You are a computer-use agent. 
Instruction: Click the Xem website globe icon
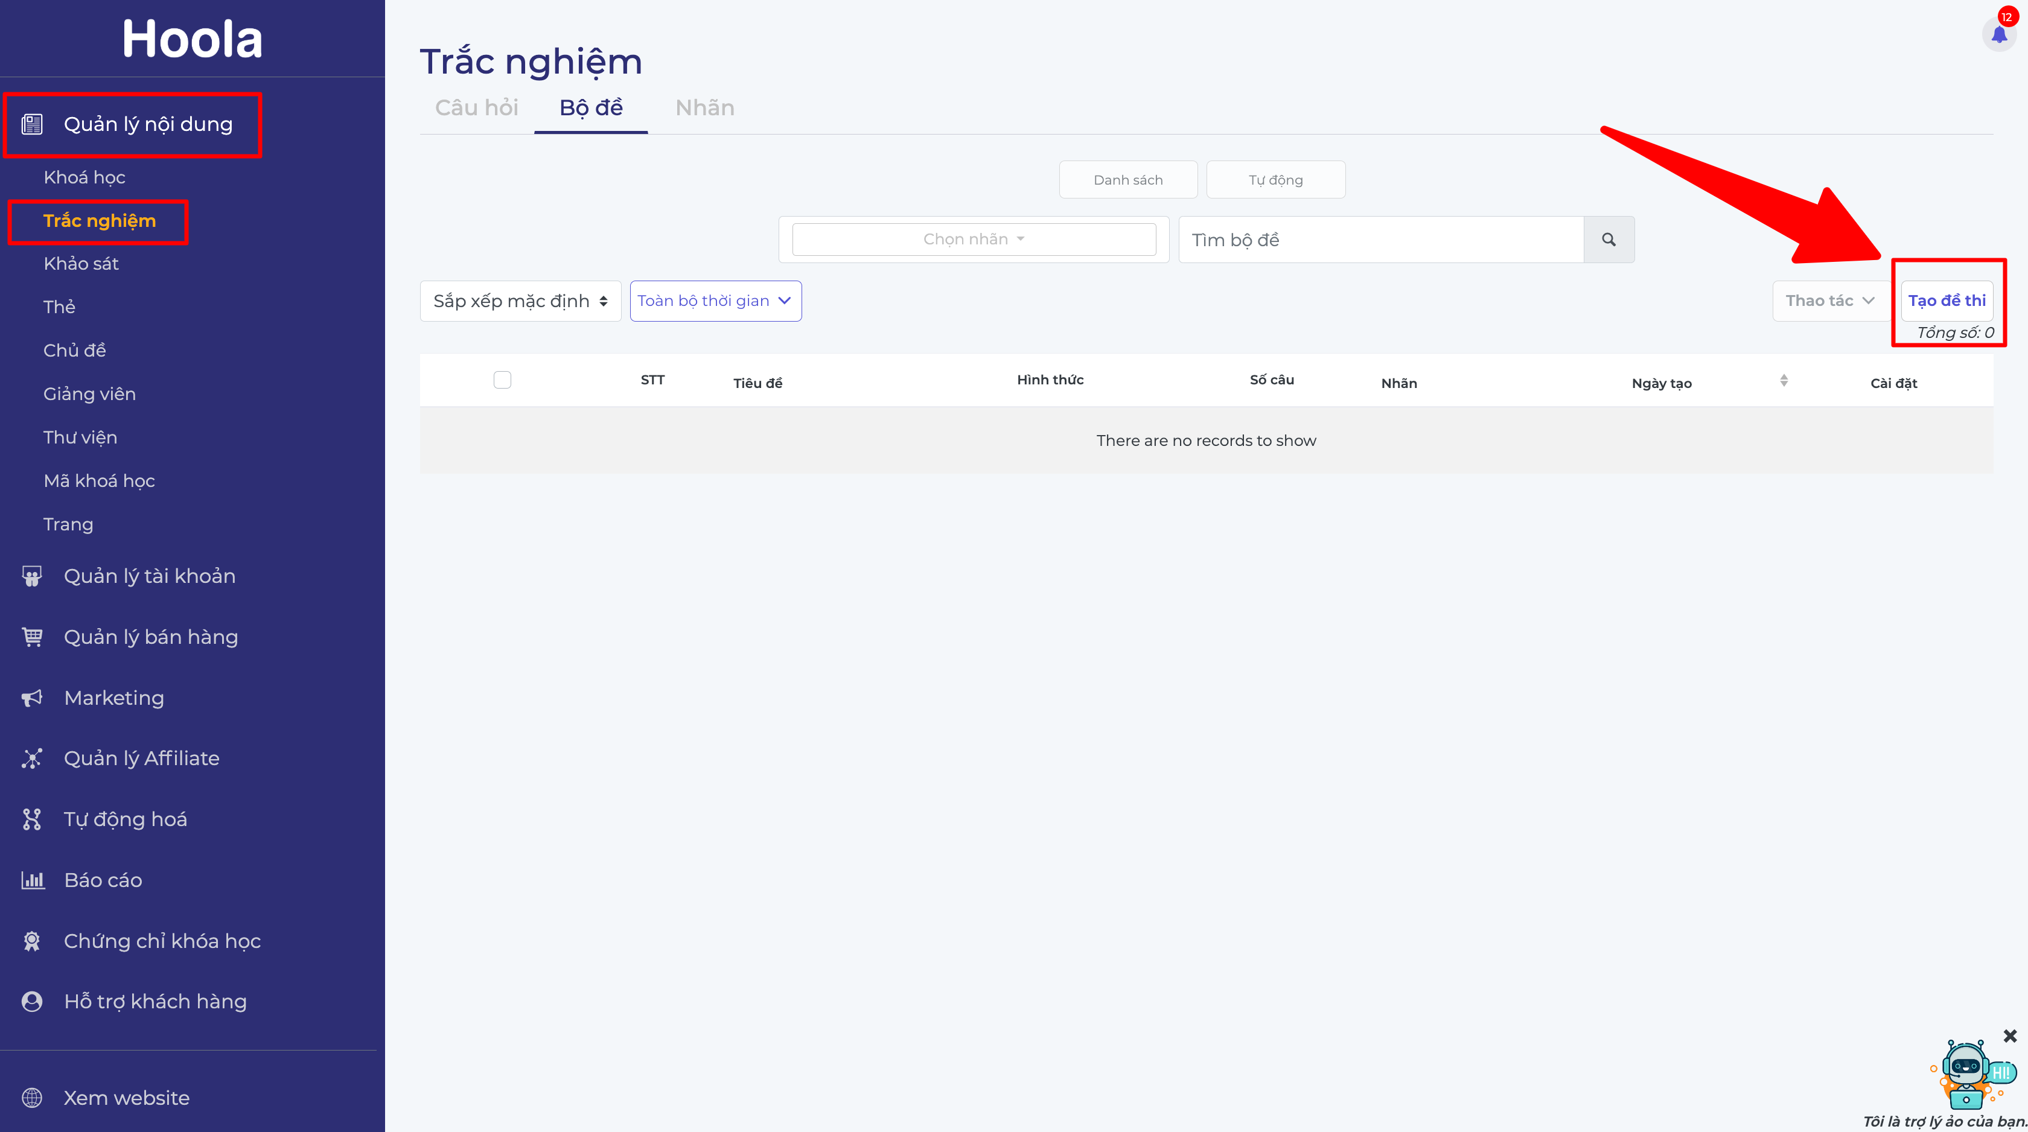pyautogui.click(x=31, y=1098)
